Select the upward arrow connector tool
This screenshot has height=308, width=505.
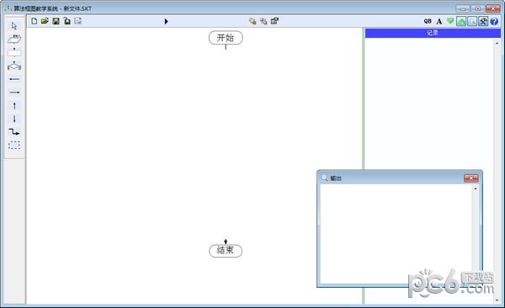point(14,105)
